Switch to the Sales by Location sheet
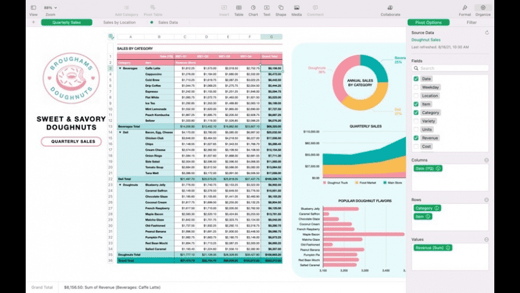This screenshot has width=520, height=293. 120,22
